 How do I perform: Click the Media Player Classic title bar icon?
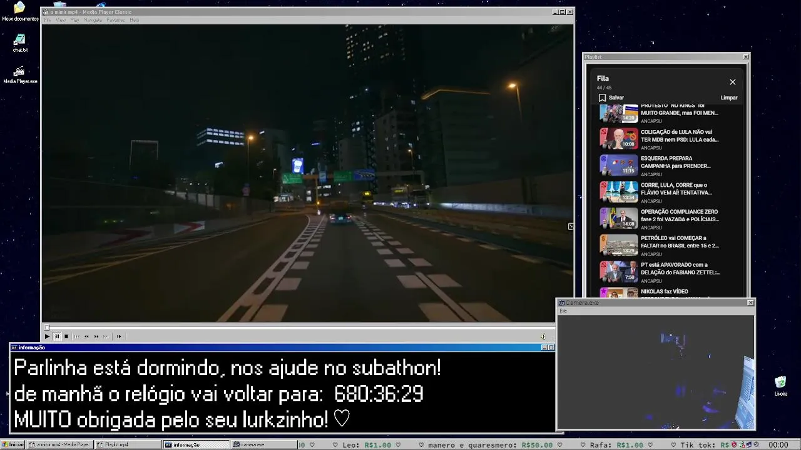pos(45,12)
